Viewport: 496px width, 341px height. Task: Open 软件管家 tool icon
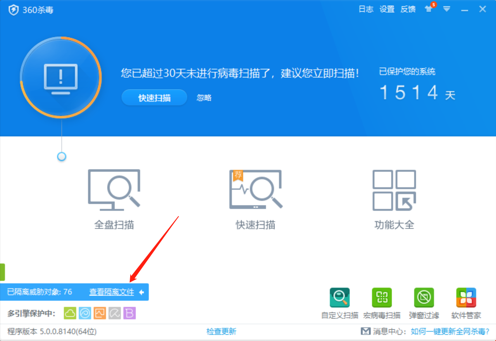point(466,298)
